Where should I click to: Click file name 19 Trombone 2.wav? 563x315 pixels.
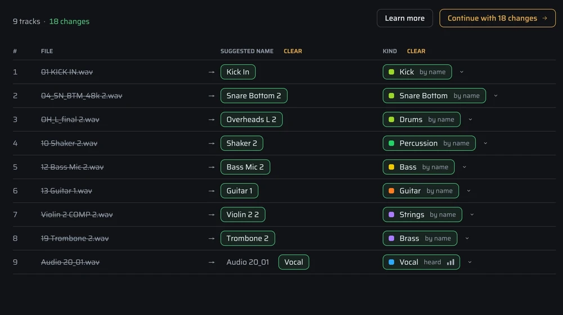tap(75, 238)
